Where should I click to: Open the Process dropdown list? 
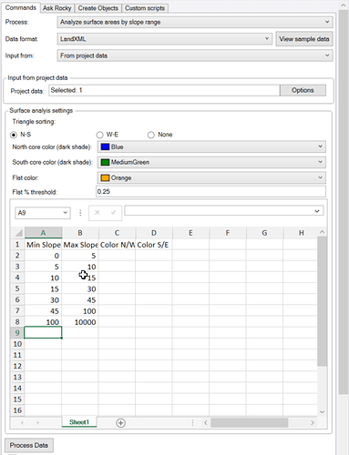click(195, 22)
